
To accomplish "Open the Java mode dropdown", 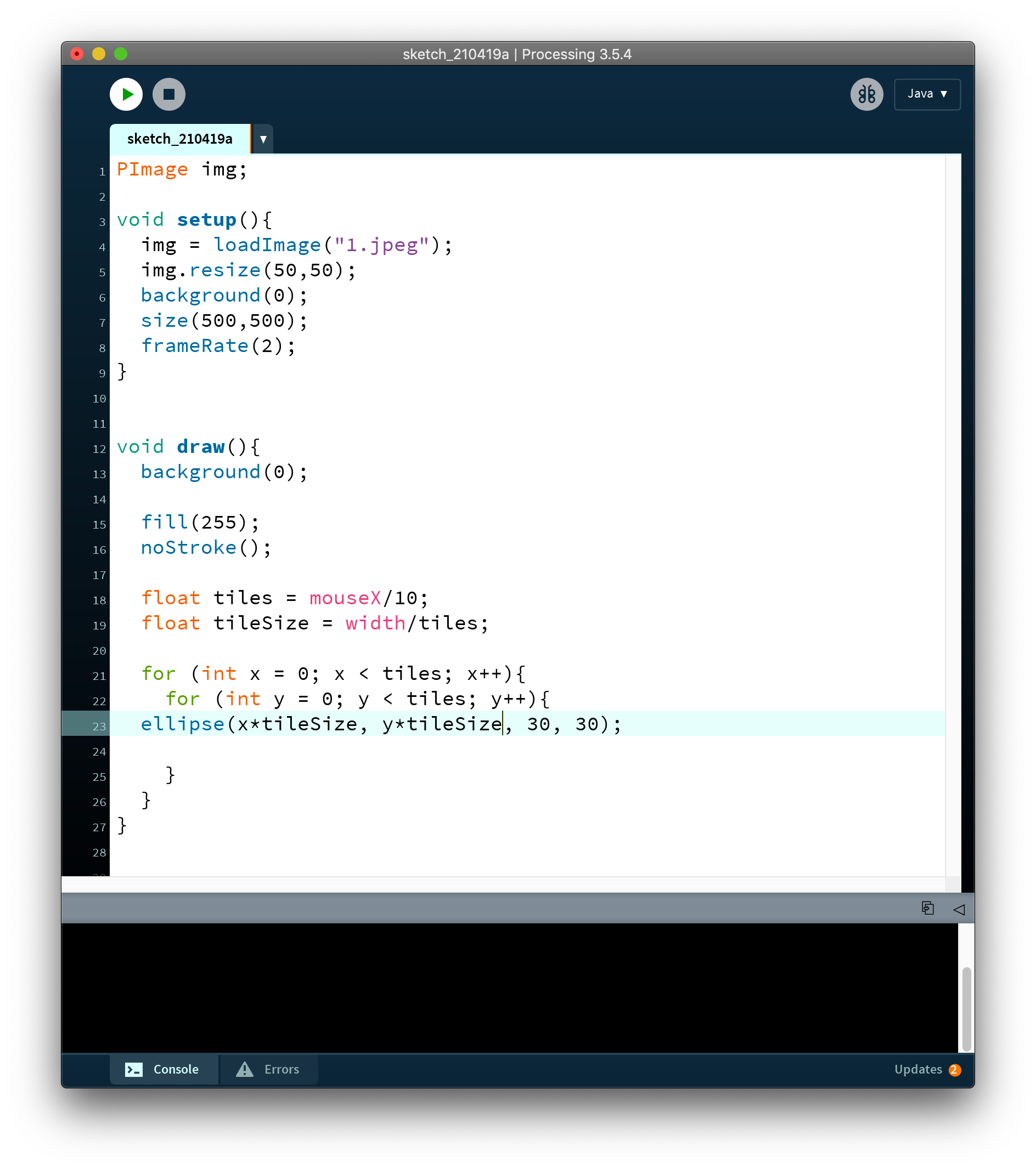I will [927, 94].
